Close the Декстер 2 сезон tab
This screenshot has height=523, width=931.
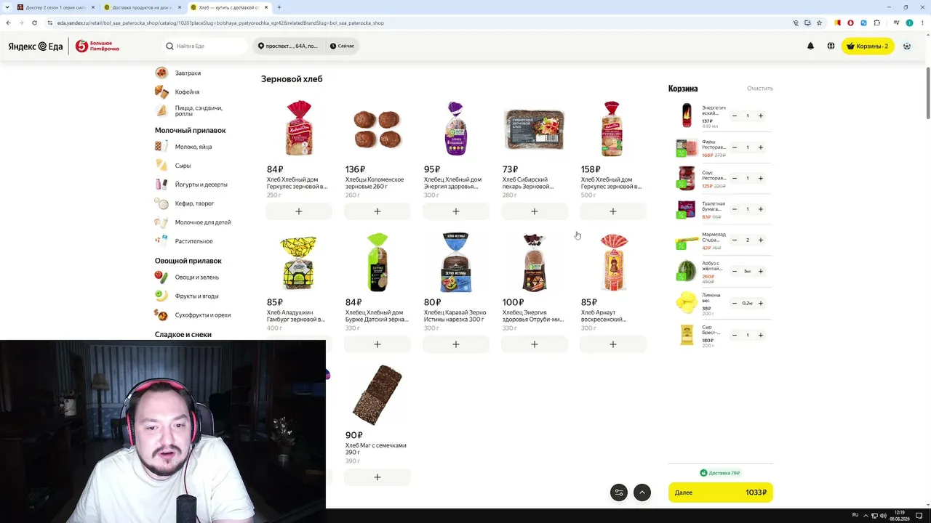click(93, 7)
